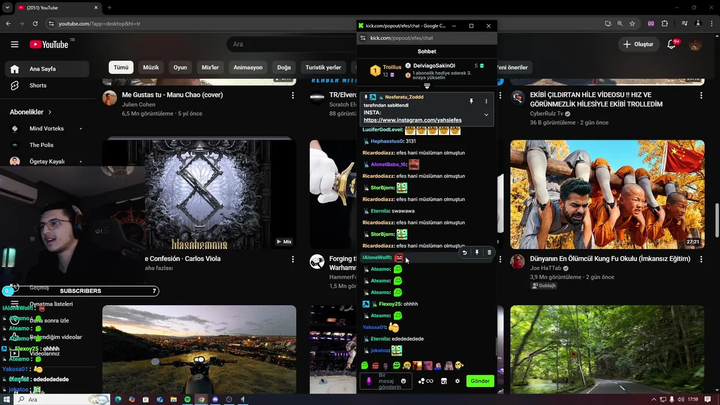Select the red angry emote in quick bar
The height and width of the screenshot is (405, 720).
[375, 366]
